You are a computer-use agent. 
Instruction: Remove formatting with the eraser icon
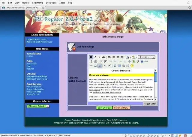pos(95,66)
